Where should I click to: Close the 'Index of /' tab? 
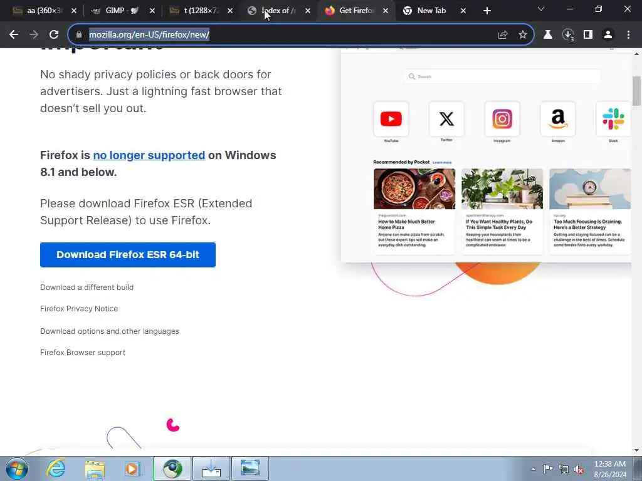pos(308,11)
